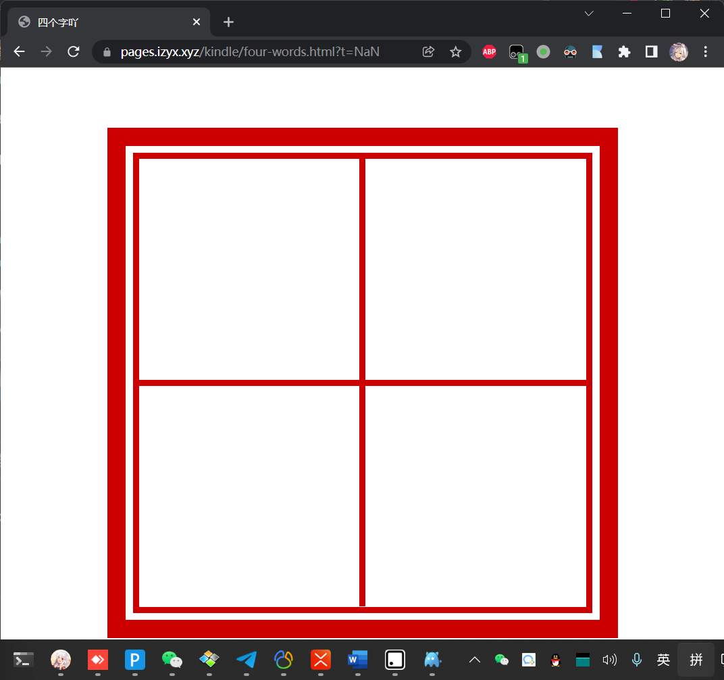The height and width of the screenshot is (680, 724).
Task: Select the 四个字吖 browser tab
Action: pyautogui.click(x=101, y=22)
